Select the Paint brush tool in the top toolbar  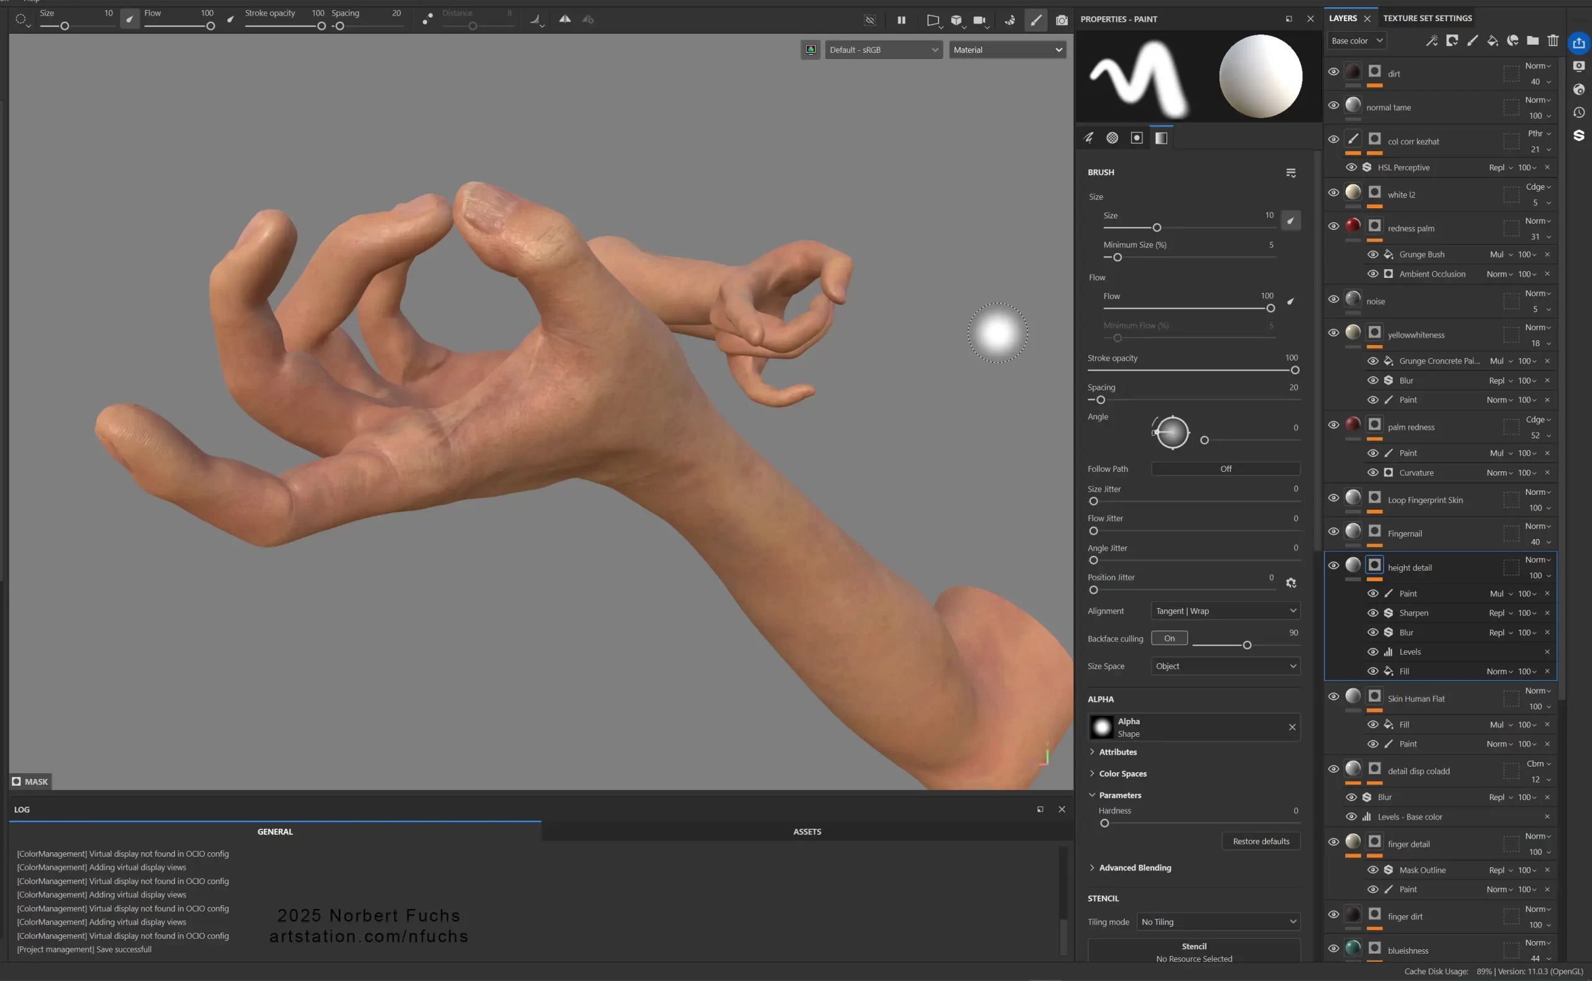coord(1036,20)
